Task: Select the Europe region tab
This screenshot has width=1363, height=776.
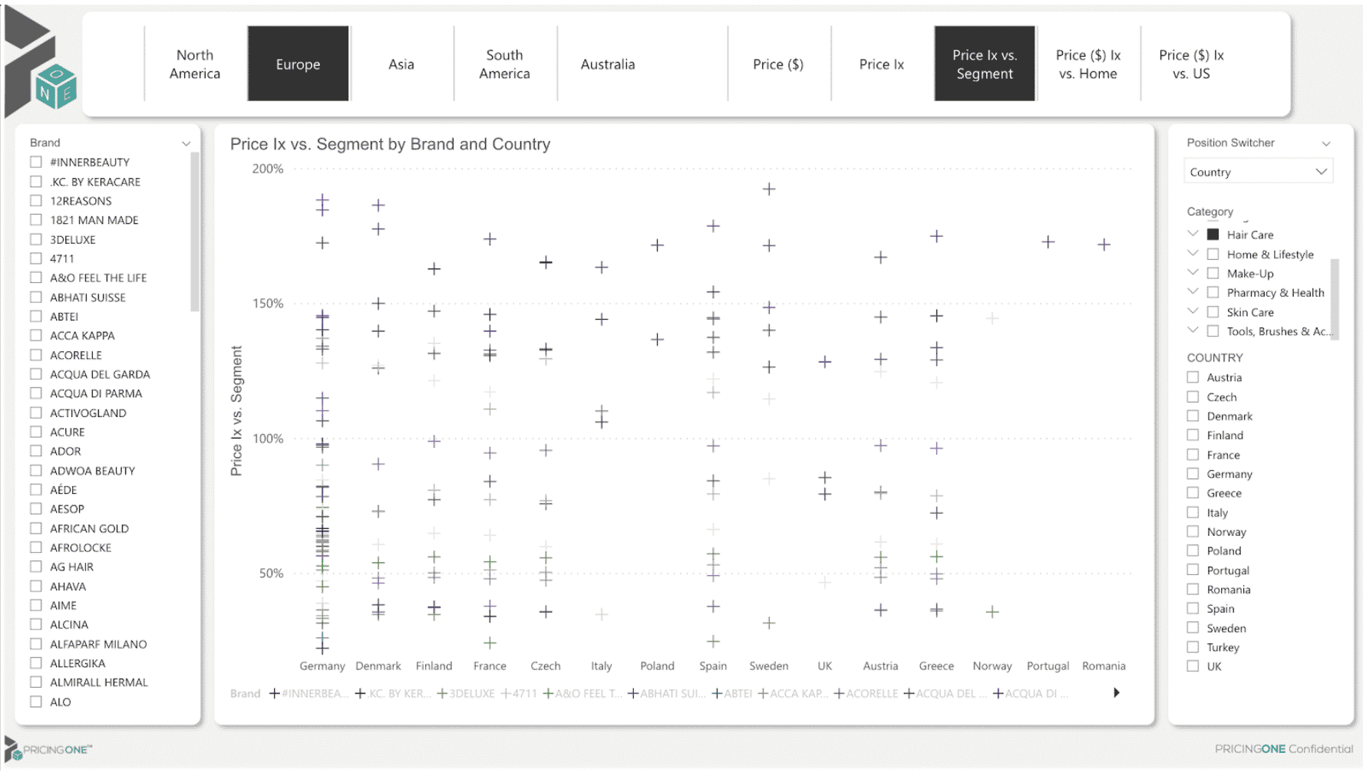Action: click(x=298, y=64)
